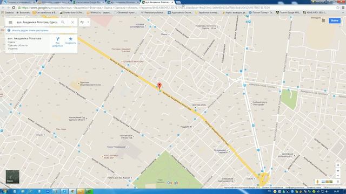Screen dimensions: 346x194
Task: Open 'Плагин Google XML' bookmark
Action: click(288, 12)
